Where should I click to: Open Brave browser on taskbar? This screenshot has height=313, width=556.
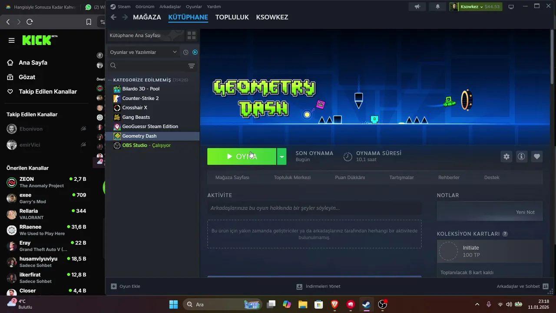click(334, 304)
